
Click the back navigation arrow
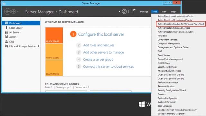pos(7,12)
